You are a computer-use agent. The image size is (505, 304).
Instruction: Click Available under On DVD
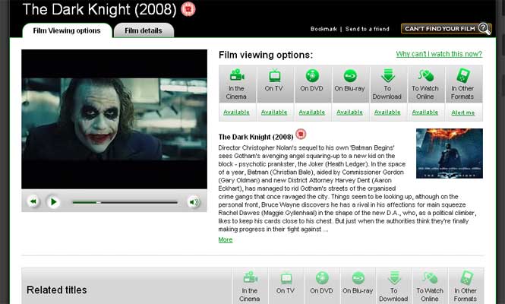pos(312,112)
